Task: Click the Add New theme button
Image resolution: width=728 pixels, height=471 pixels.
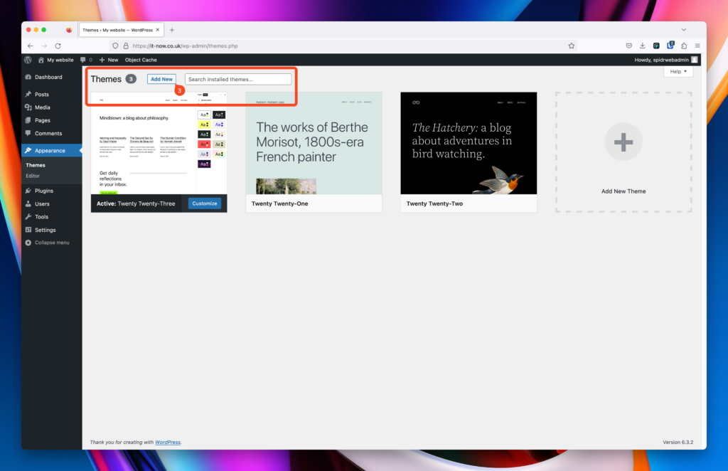Action: 161,80
